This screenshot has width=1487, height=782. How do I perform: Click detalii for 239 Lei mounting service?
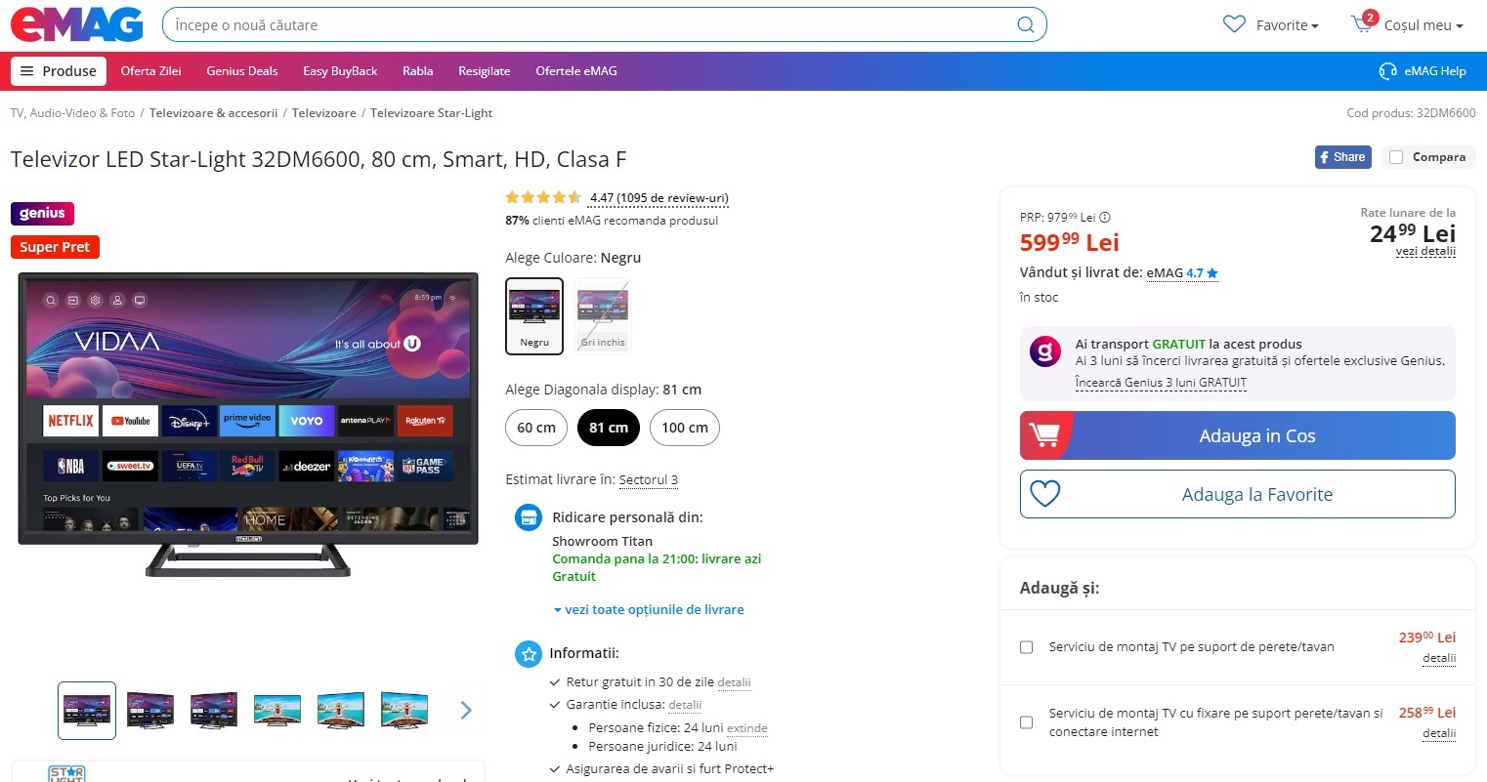coord(1439,658)
